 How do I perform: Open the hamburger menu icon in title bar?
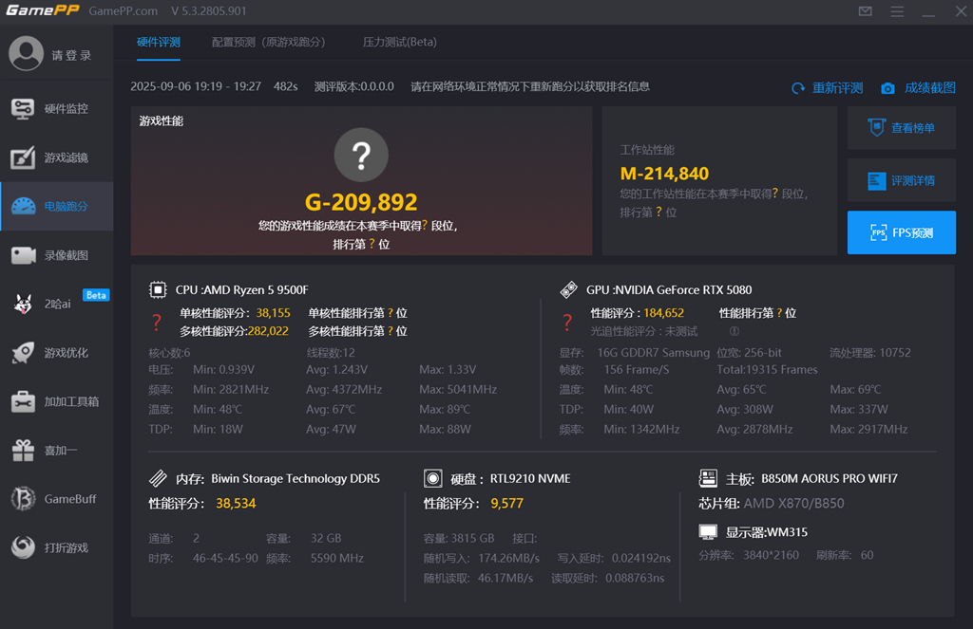click(897, 11)
